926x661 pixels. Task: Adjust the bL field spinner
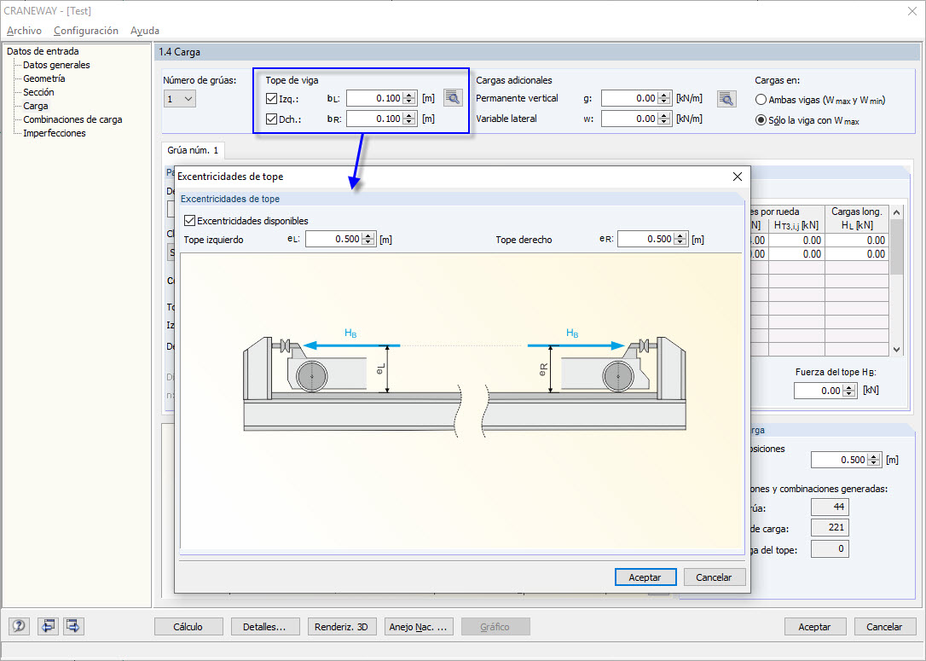tap(410, 98)
